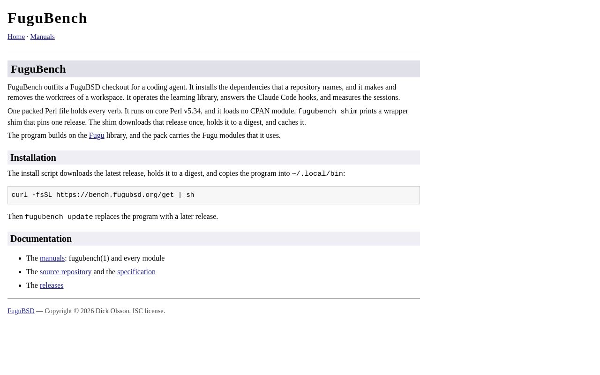Screen dimensions: 600x375
Task: Click the '~/.local/bin' path text
Action: tap(317, 174)
